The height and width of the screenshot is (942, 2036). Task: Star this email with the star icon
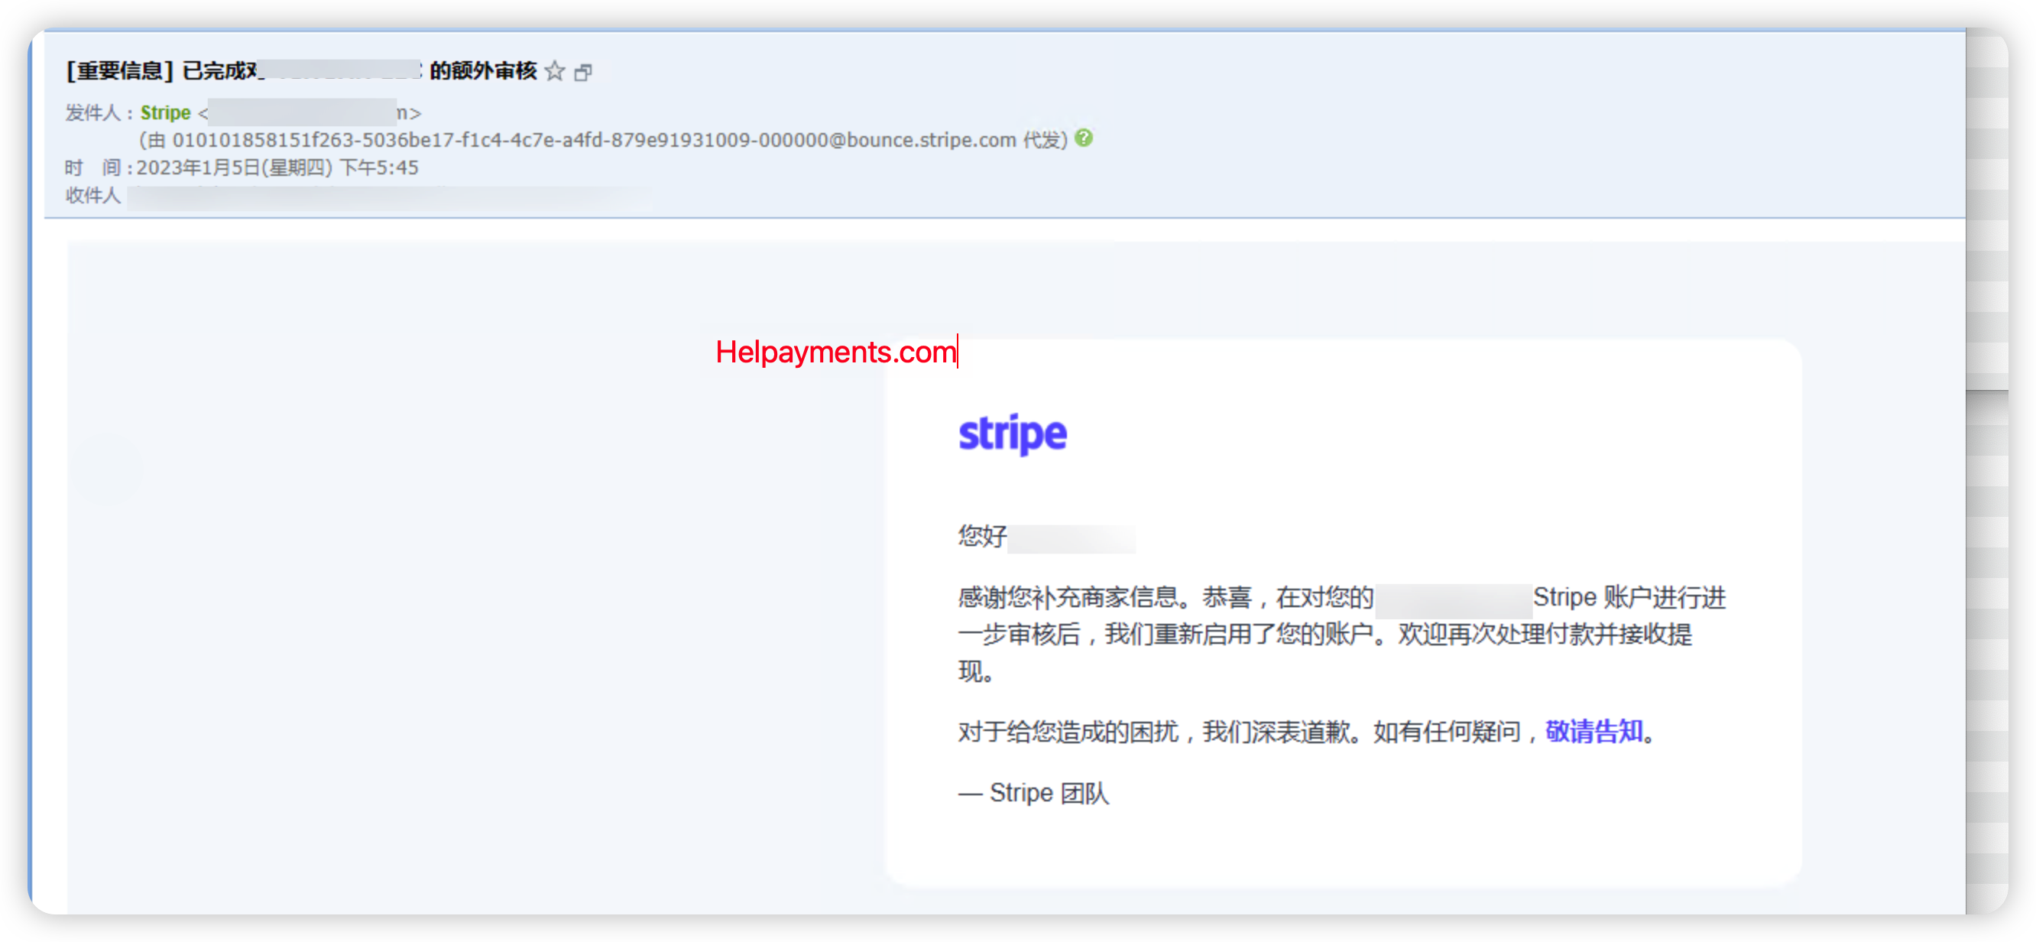555,71
